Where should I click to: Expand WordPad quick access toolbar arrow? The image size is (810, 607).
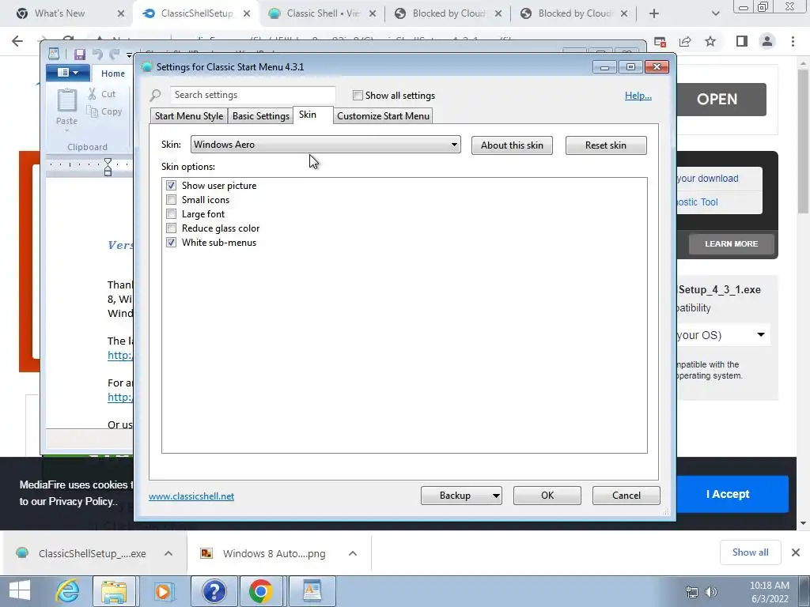(x=129, y=54)
